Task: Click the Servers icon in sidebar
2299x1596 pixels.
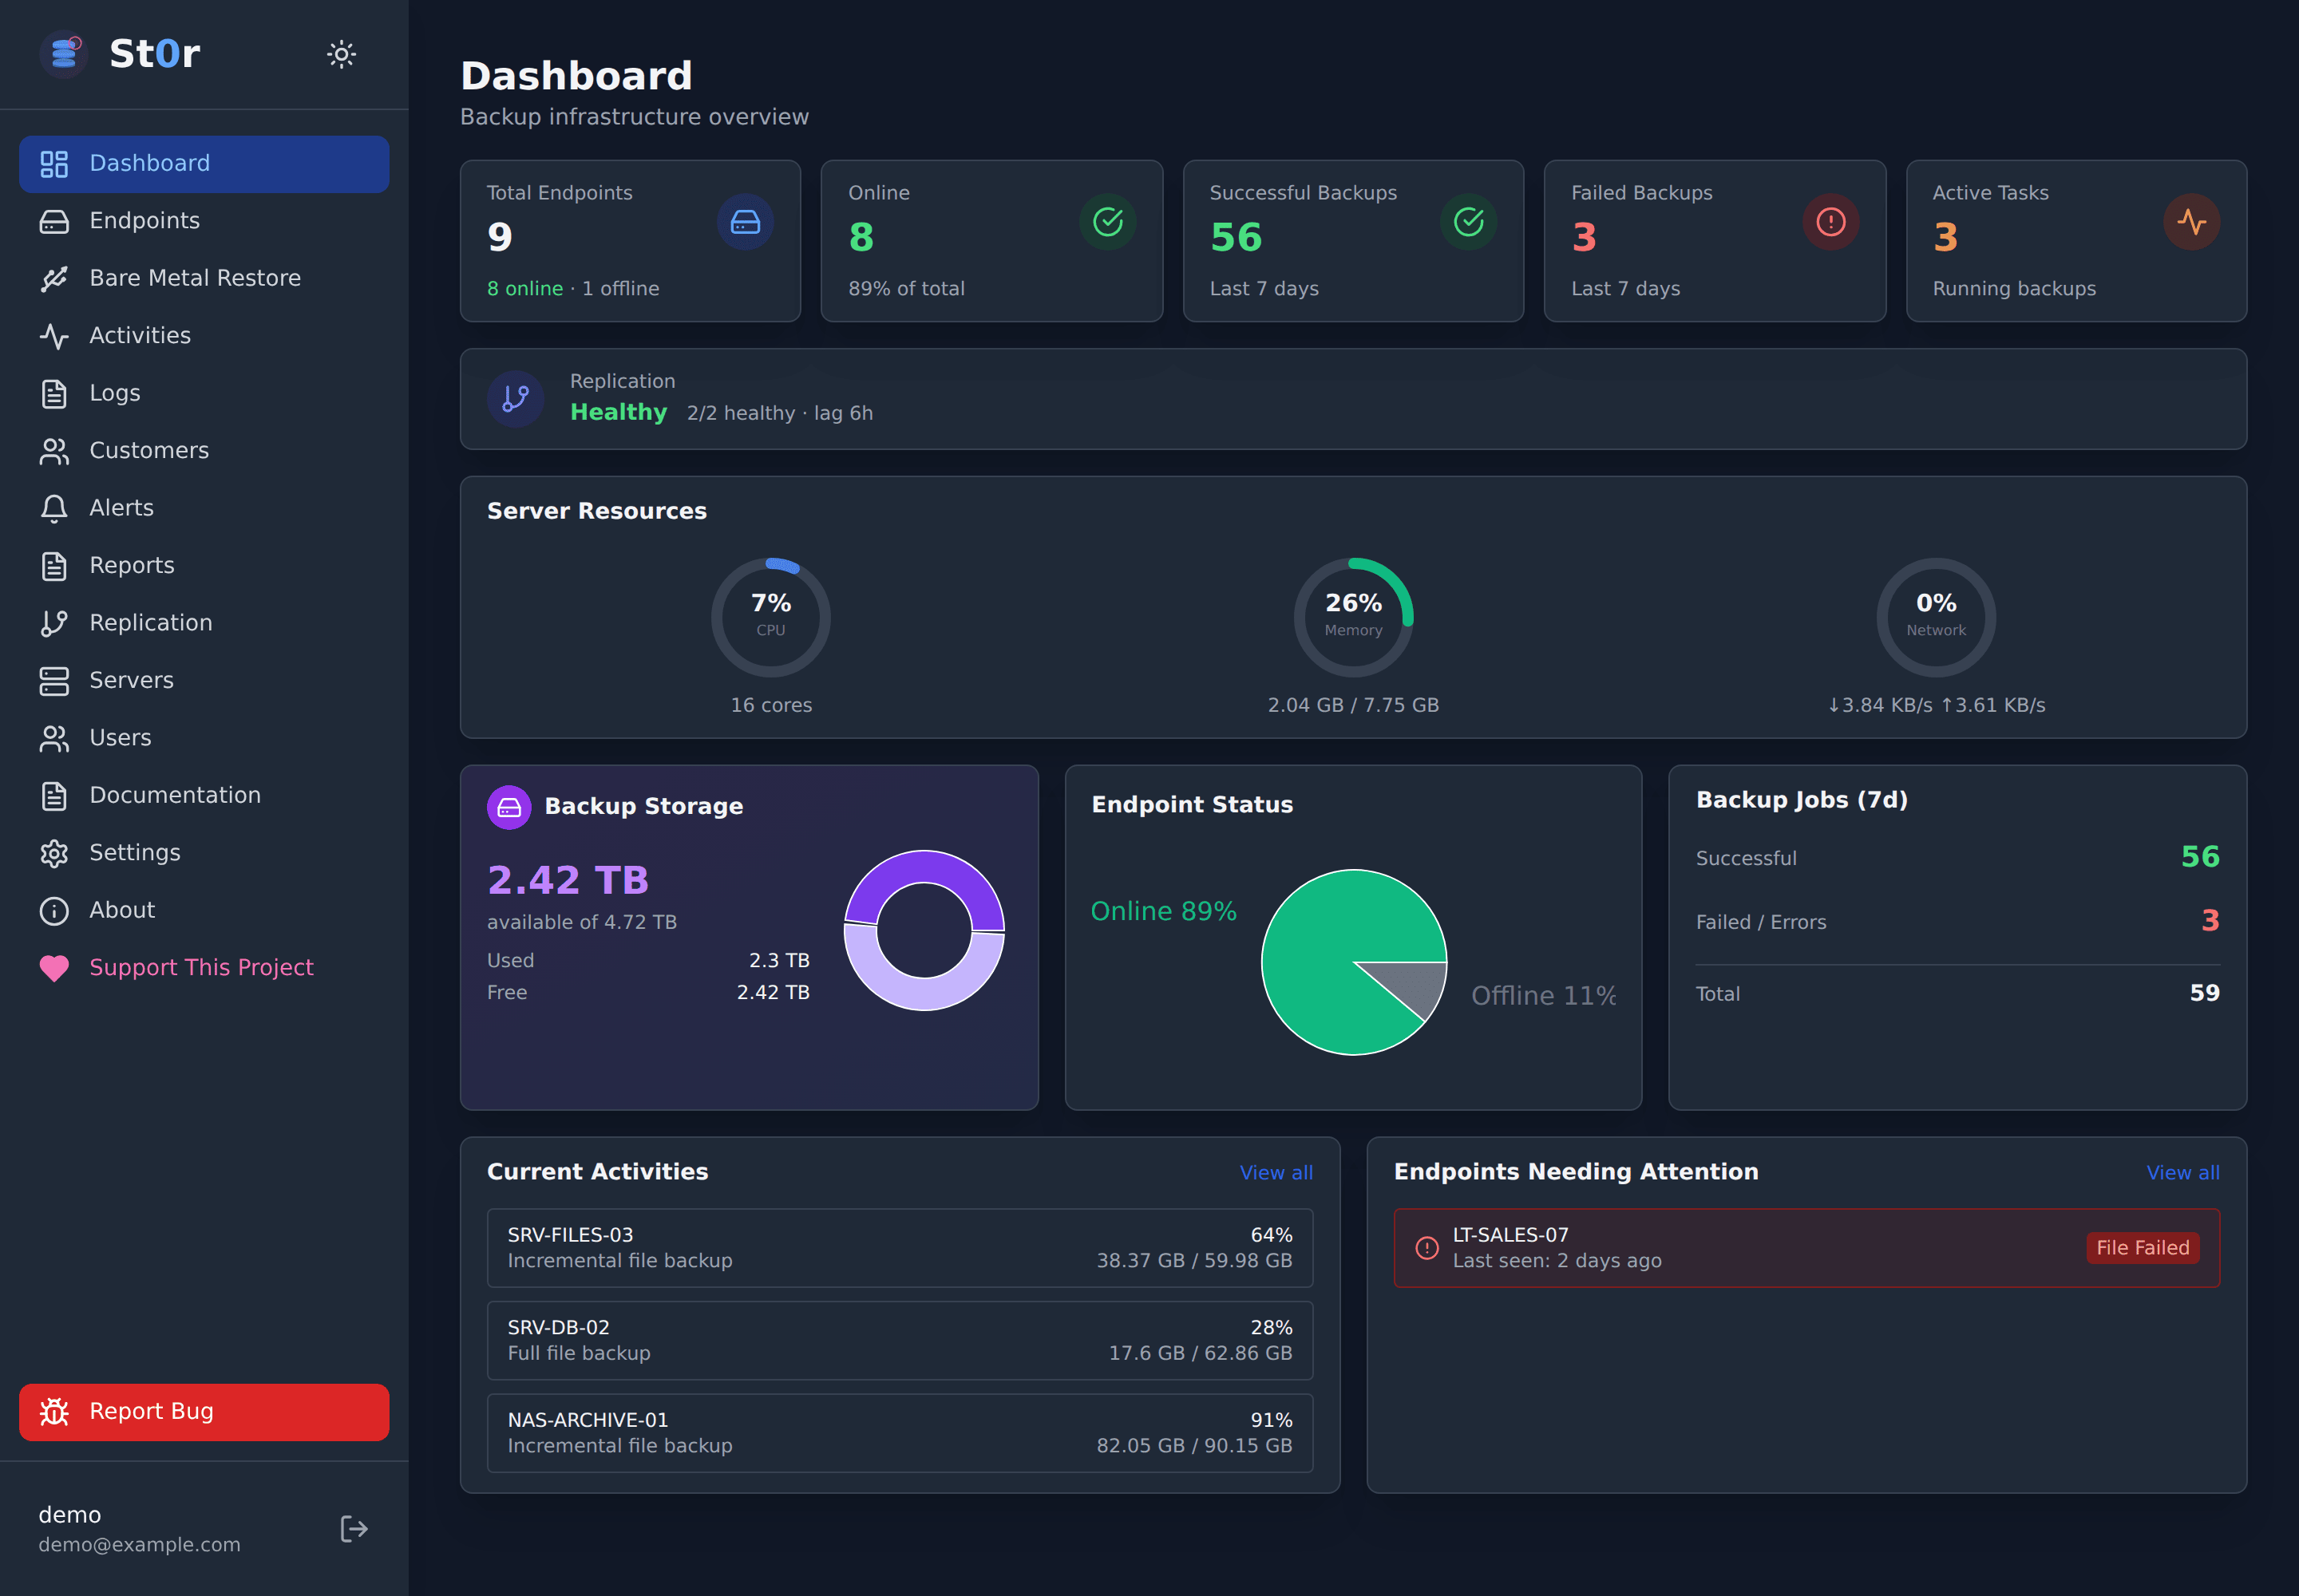Action: 54,681
